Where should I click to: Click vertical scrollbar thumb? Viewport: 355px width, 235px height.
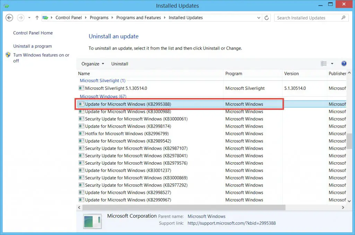(x=349, y=141)
